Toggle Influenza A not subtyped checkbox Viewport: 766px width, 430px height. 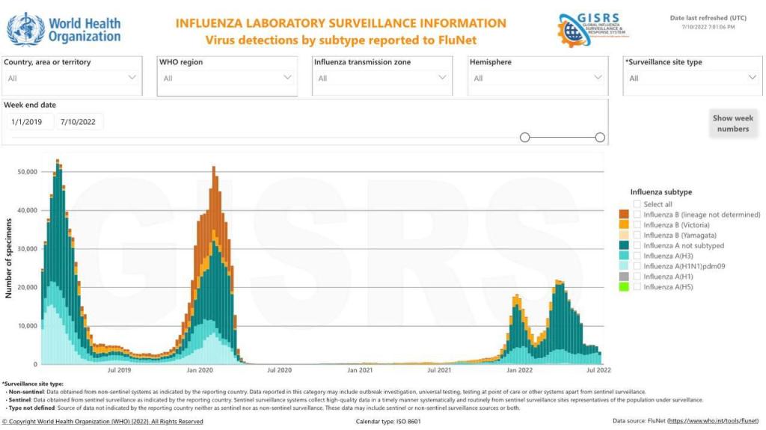click(637, 245)
